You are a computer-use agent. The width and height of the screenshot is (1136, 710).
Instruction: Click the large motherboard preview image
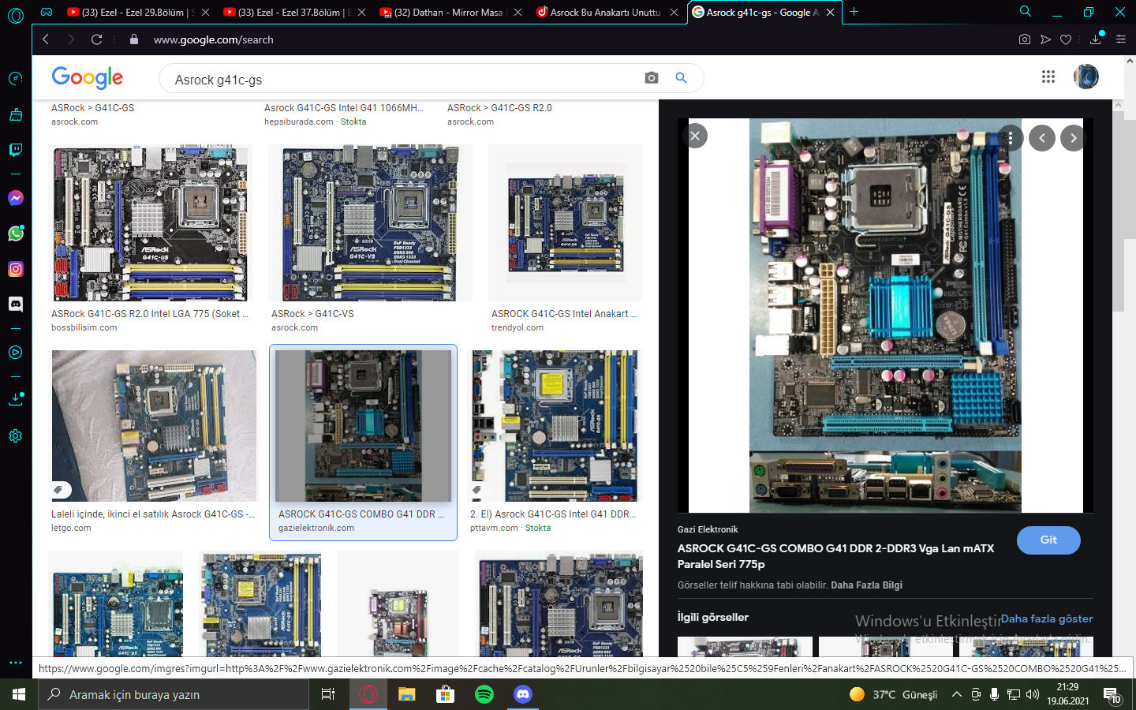(x=885, y=316)
